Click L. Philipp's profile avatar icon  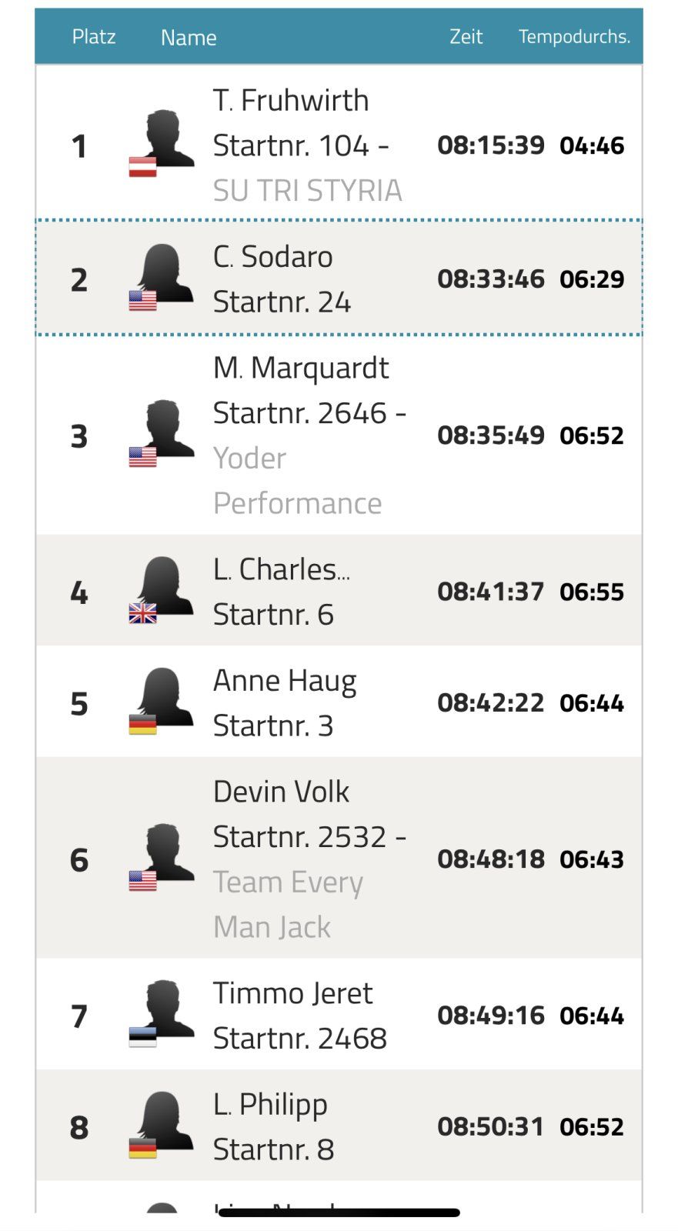(x=163, y=1123)
